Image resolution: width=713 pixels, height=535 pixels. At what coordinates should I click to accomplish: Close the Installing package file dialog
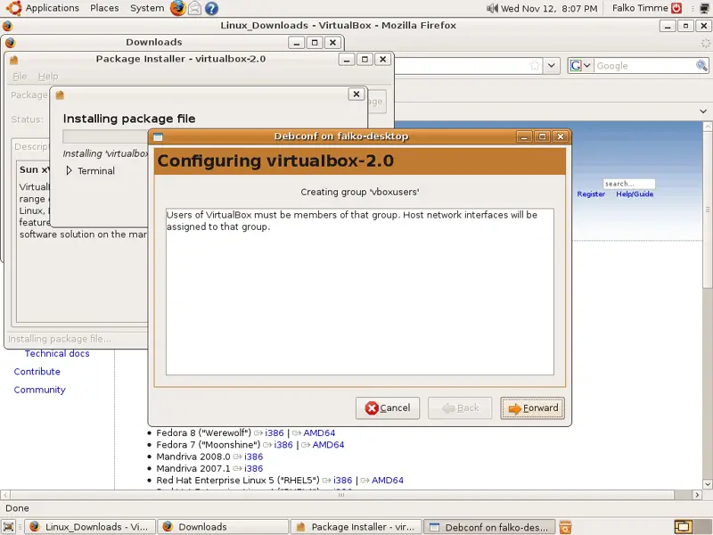click(356, 95)
